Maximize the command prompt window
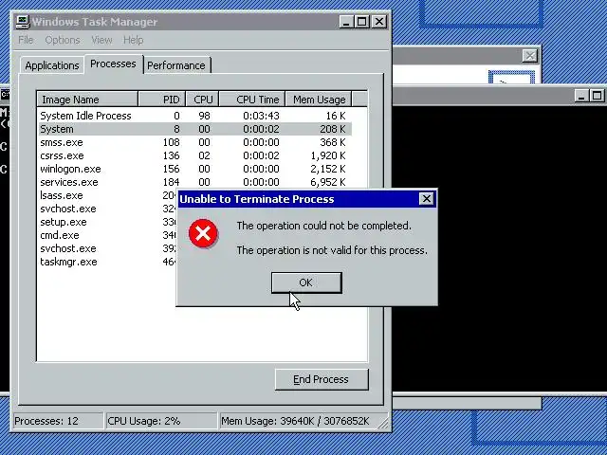The height and width of the screenshot is (455, 607). tap(597, 96)
